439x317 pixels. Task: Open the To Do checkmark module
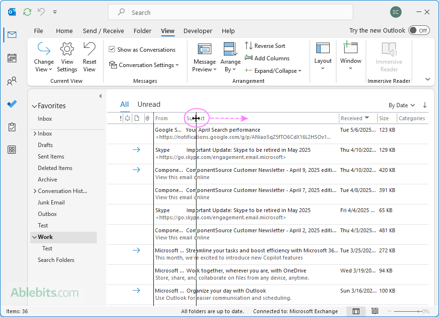click(12, 104)
